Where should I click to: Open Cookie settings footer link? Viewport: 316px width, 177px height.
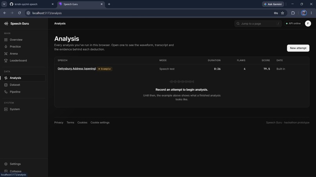pyautogui.click(x=100, y=123)
